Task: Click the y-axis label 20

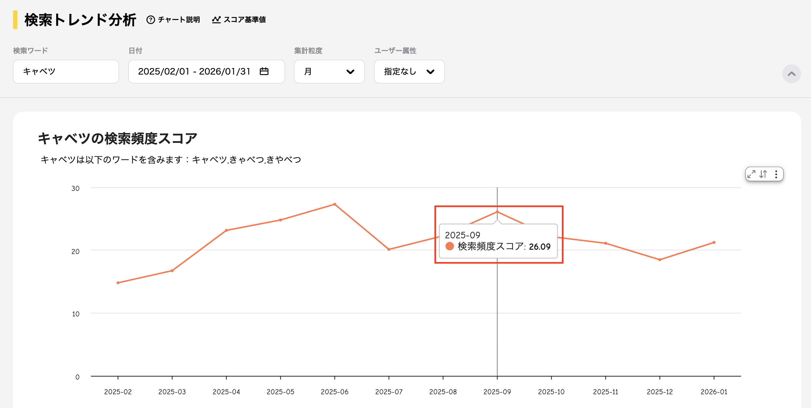Action: pyautogui.click(x=75, y=251)
